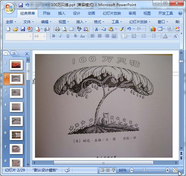The height and width of the screenshot is (176, 186).
Task: Toggle text Shadow formatting
Action: click(x=75, y=36)
